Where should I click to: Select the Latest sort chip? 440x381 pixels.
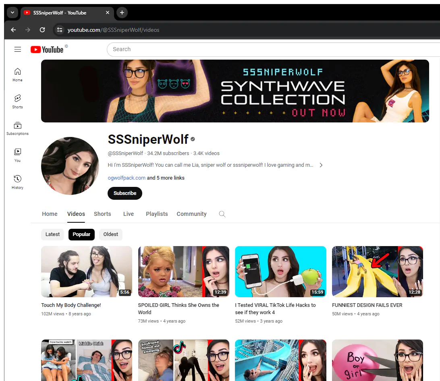(x=52, y=234)
